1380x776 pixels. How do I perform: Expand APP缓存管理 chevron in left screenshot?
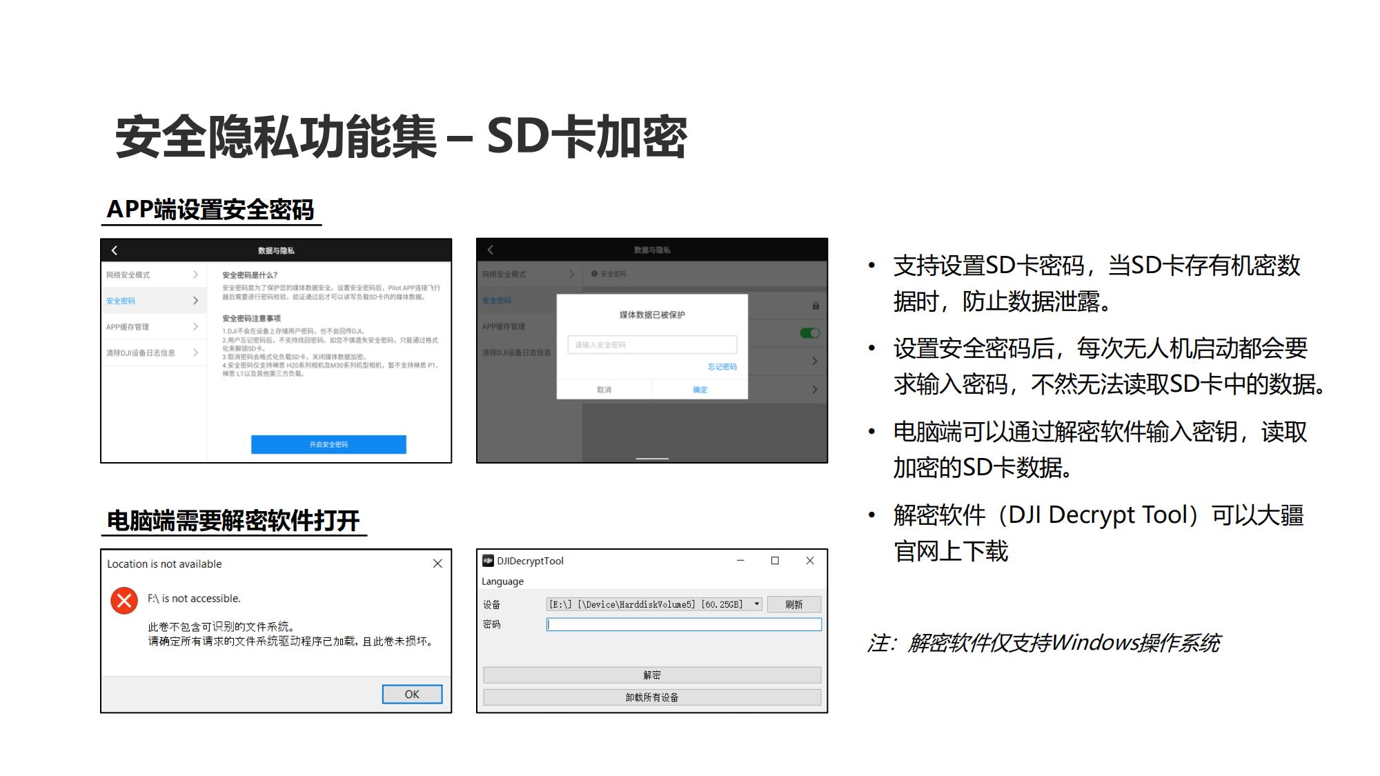point(195,326)
